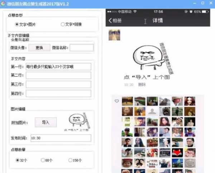The image size is (215, 173).
Task: Minimize the generator window
Action: (195, 3)
